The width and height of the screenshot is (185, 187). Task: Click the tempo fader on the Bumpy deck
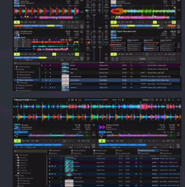[x=94, y=133]
